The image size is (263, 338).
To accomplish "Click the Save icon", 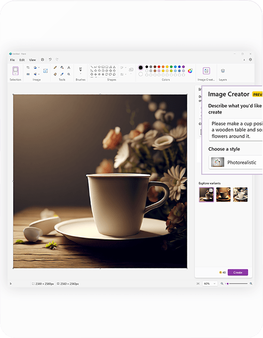I will [x=43, y=59].
